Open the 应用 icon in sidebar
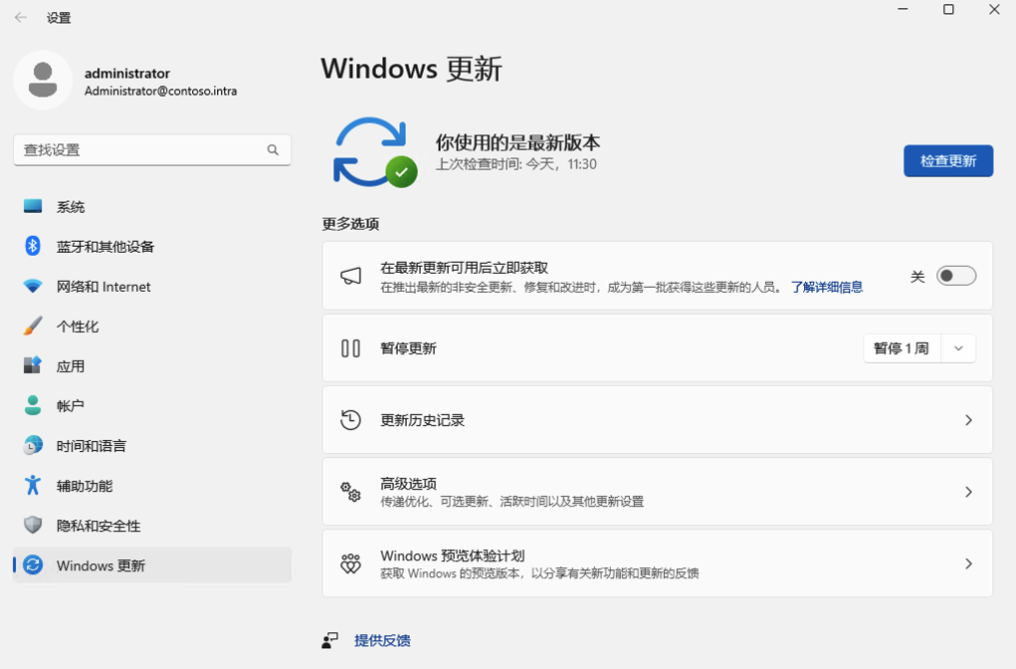 coord(32,365)
